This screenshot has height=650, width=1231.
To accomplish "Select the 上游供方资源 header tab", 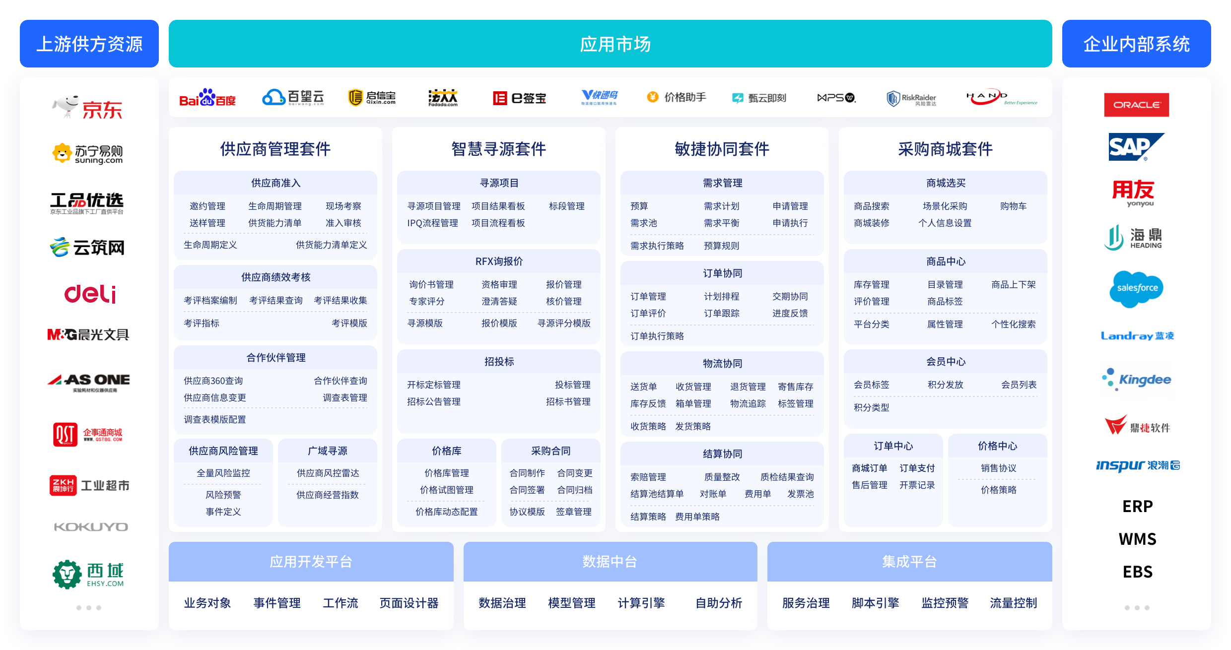I will [89, 44].
